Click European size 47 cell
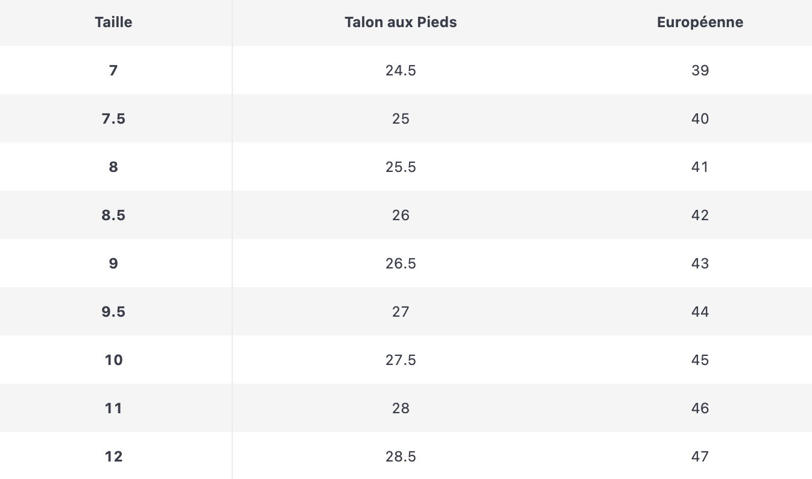 (x=700, y=457)
